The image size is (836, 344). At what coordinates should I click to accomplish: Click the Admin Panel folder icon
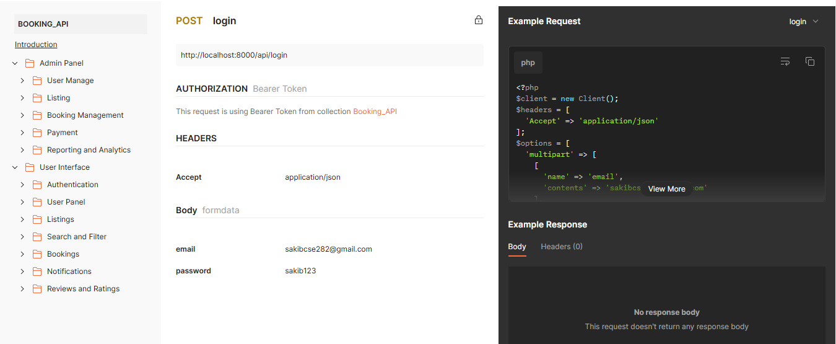point(29,63)
